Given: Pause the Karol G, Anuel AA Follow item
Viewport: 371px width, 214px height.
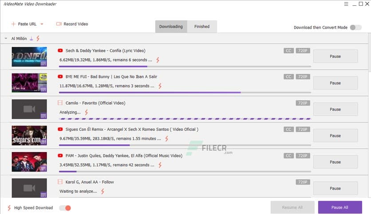Looking at the screenshot, I should [x=335, y=188].
